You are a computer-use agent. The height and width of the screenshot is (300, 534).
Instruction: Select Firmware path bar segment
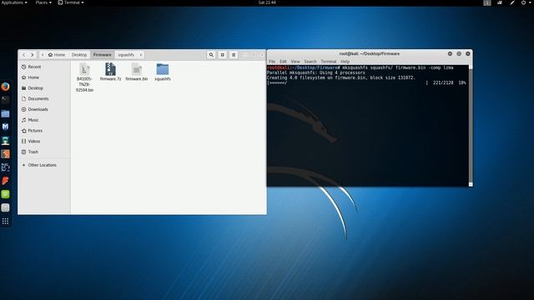tap(102, 55)
